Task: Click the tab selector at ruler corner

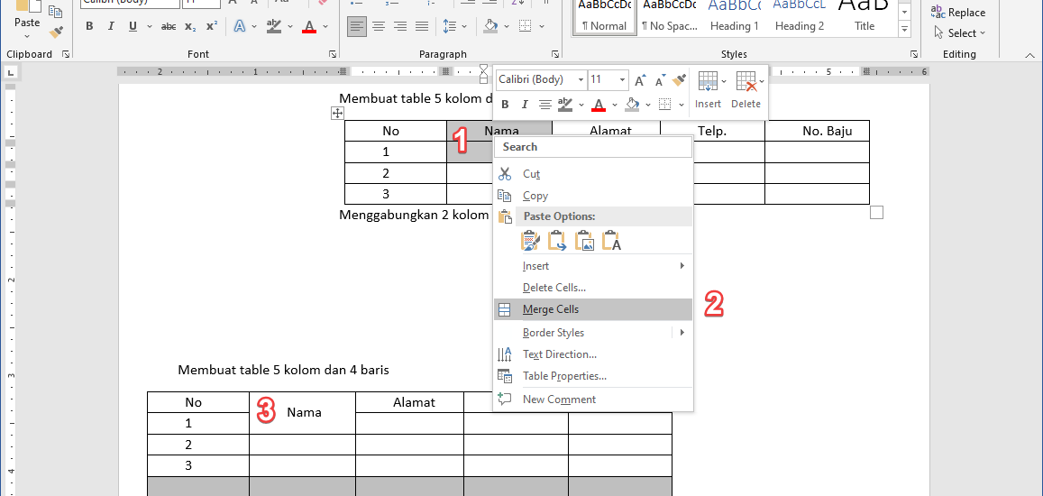Action: click(11, 72)
